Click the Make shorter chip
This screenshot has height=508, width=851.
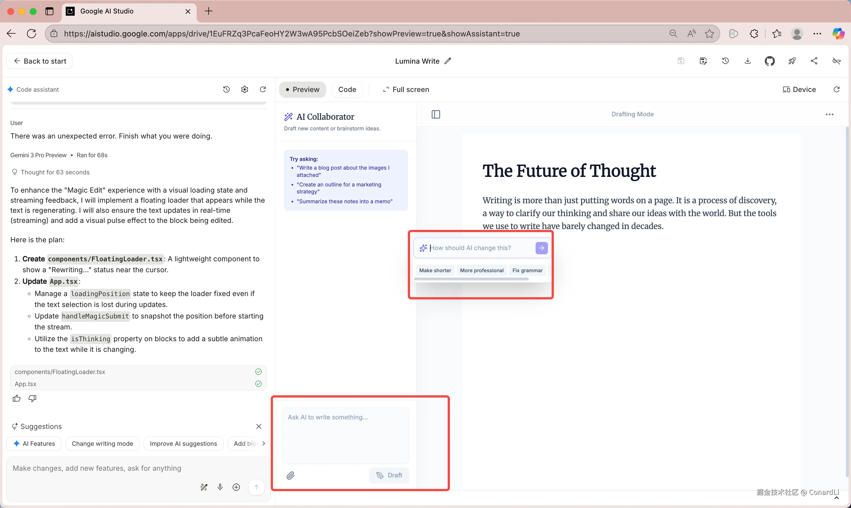click(435, 270)
